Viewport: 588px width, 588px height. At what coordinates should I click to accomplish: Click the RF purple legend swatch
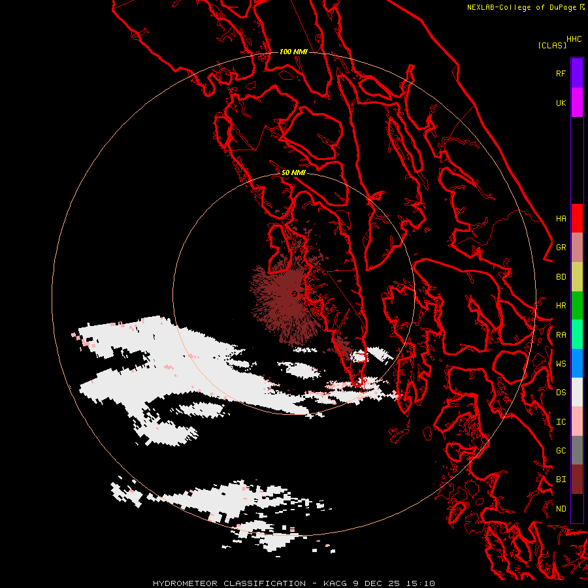[x=577, y=73]
